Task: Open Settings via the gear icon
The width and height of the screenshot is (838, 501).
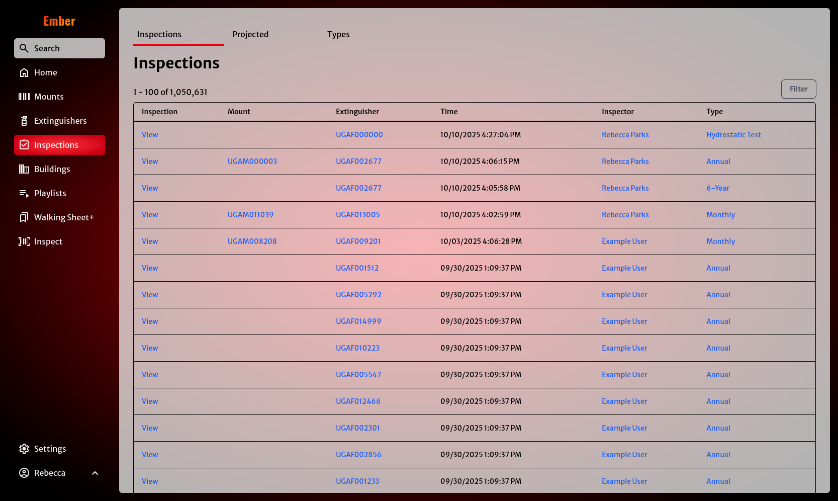Action: (24, 449)
